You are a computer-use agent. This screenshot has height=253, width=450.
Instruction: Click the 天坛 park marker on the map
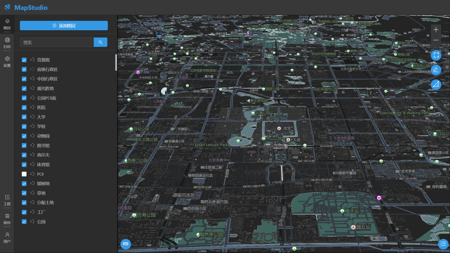[342, 211]
